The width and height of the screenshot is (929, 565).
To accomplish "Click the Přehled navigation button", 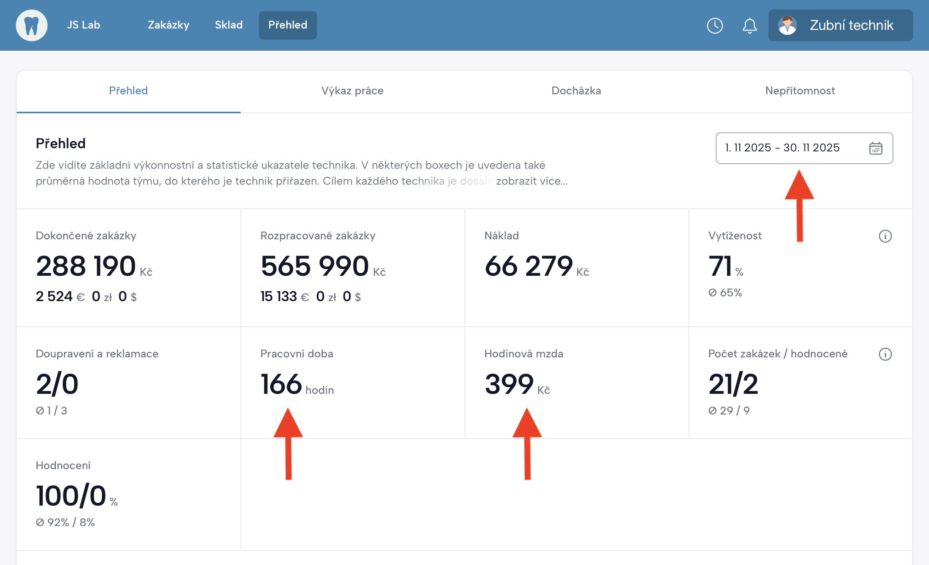I will [288, 25].
